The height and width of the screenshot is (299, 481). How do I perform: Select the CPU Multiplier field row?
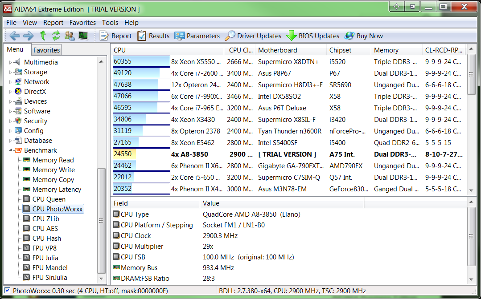coord(289,246)
